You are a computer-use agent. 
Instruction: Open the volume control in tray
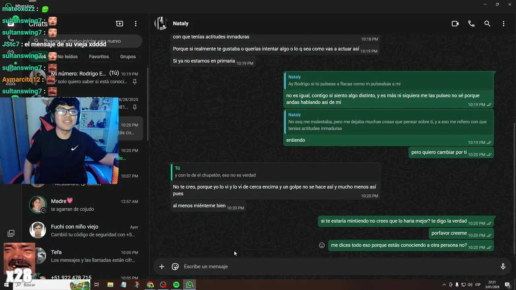[470, 285]
